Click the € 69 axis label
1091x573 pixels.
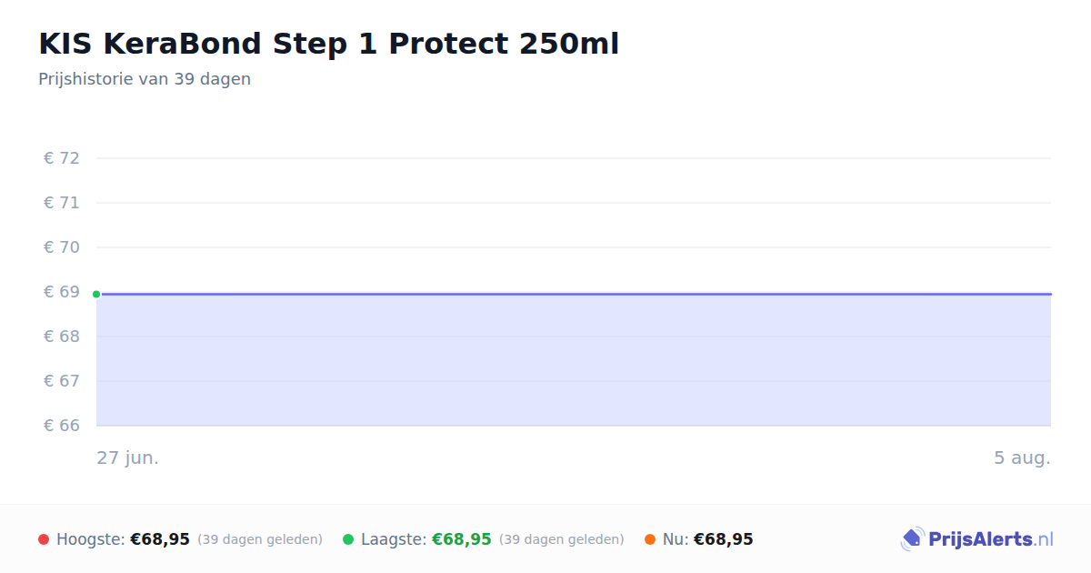point(62,292)
